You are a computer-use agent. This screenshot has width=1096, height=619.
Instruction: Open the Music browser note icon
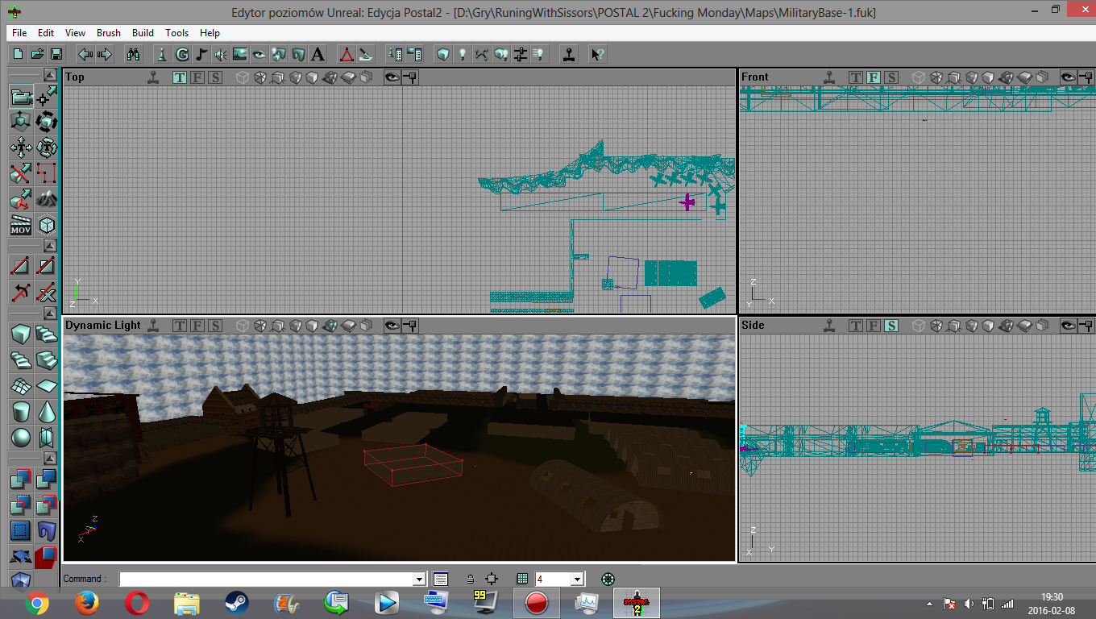(x=201, y=54)
